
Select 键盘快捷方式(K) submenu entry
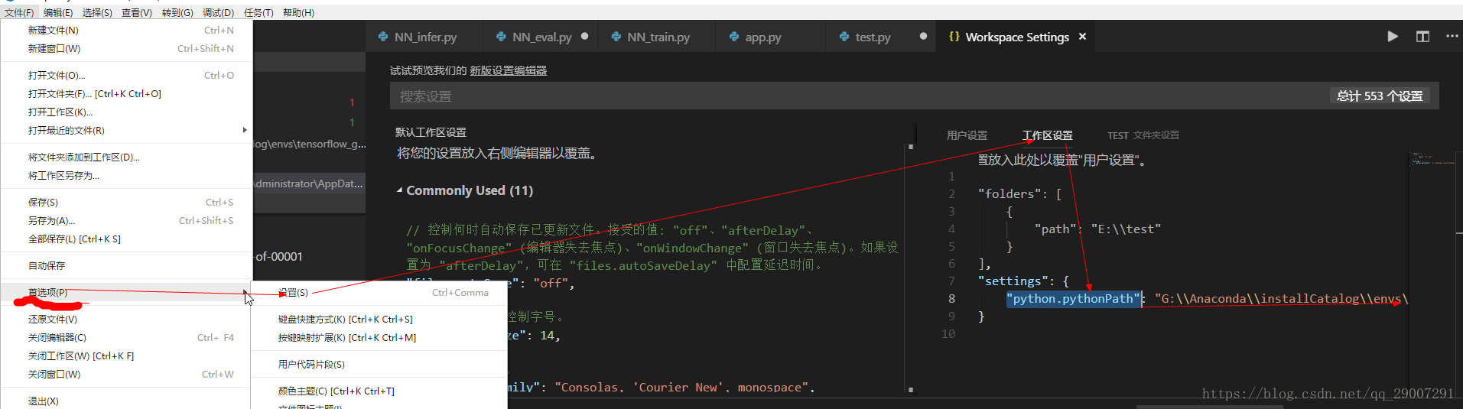[x=379, y=319]
